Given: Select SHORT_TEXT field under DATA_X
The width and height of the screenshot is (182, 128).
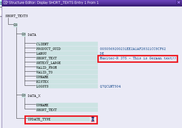Looking at the screenshot, I should tap(67, 110).
